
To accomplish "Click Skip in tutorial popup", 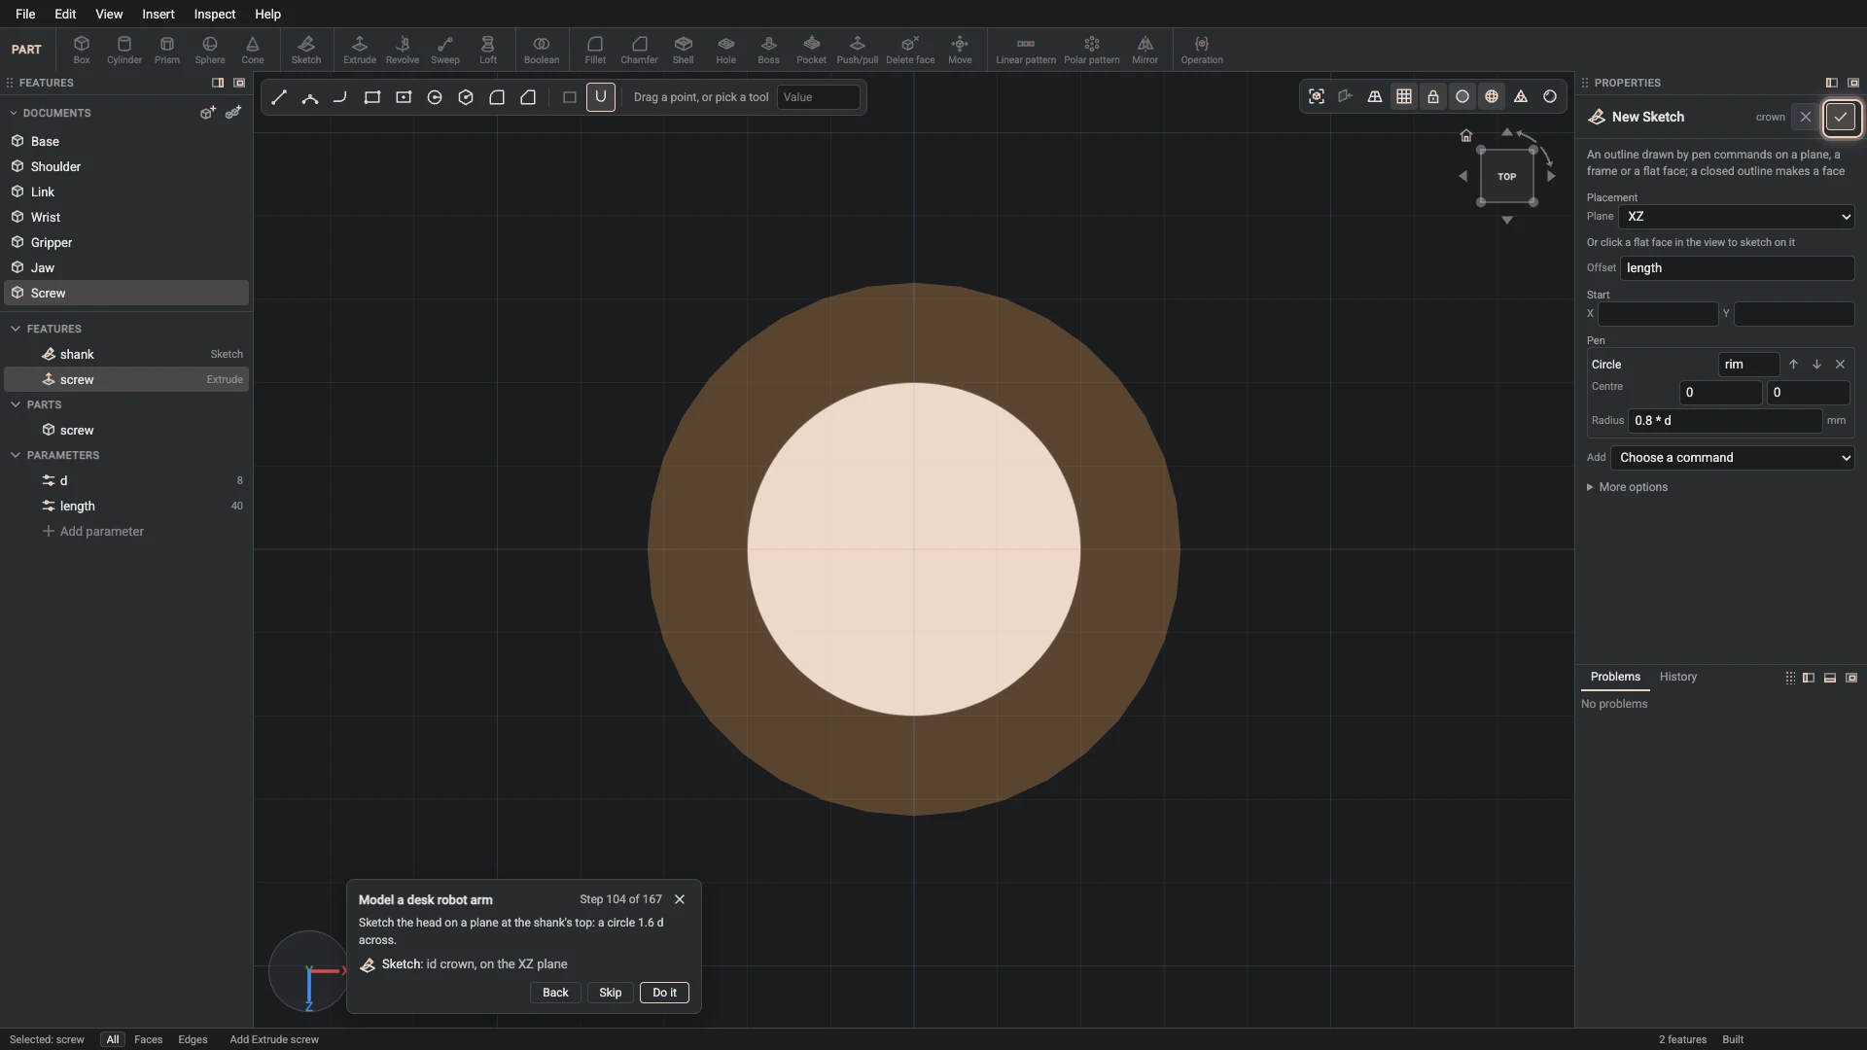I will (610, 993).
